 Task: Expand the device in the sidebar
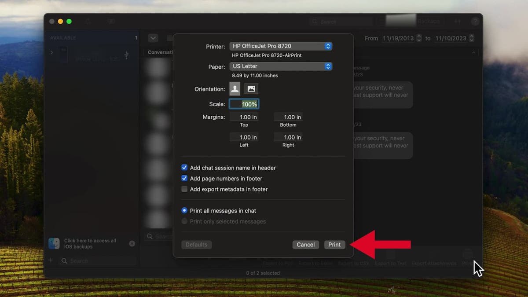point(51,52)
